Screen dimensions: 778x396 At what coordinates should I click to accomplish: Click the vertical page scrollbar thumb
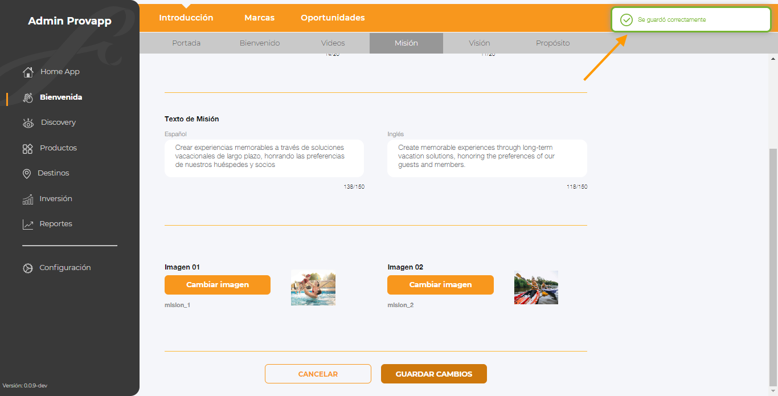773,266
